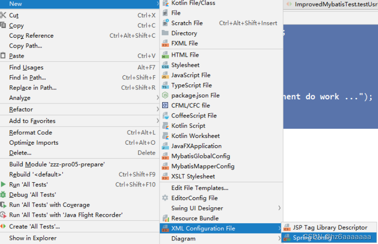Image resolution: width=378 pixels, height=244 pixels.
Task: Click the plain File icon
Action: click(165, 13)
